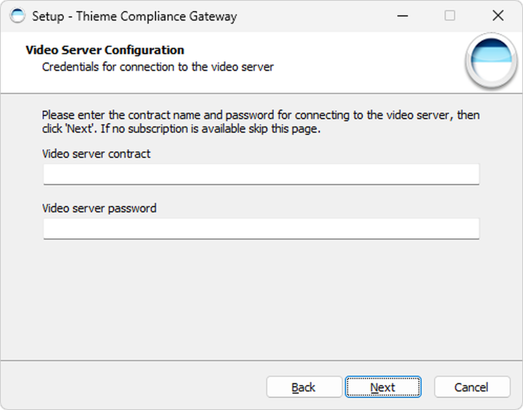This screenshot has width=523, height=410.
Task: Click the 'Video Server Configuration' heading
Action: point(105,50)
